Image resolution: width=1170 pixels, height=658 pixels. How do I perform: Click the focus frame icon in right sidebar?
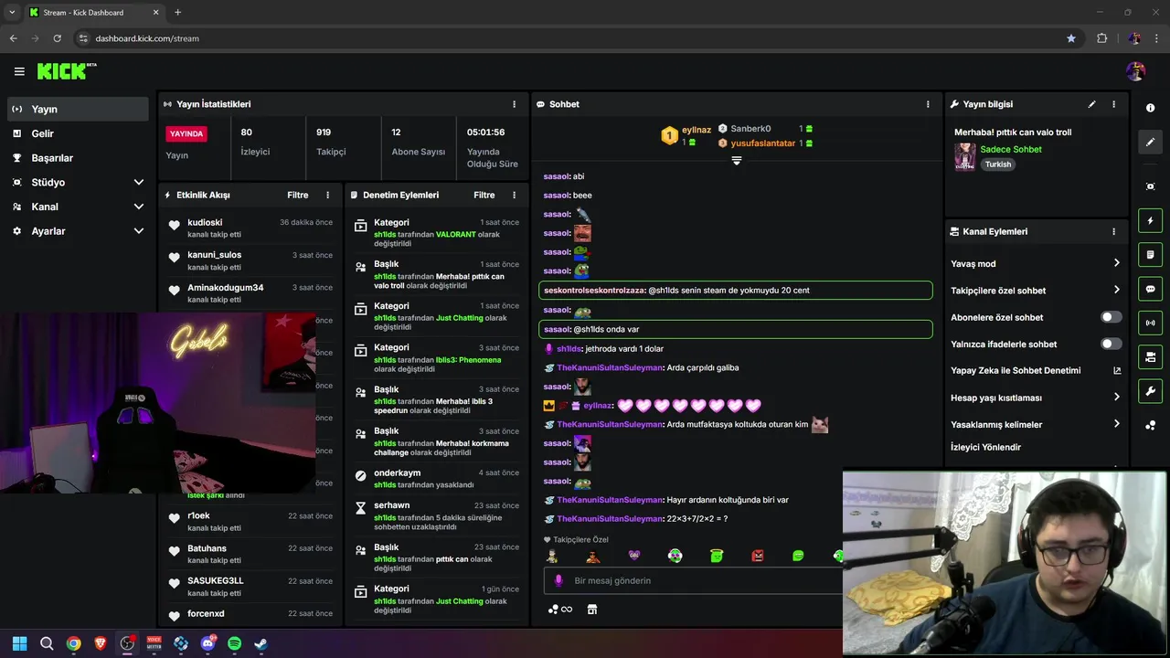click(x=1150, y=186)
